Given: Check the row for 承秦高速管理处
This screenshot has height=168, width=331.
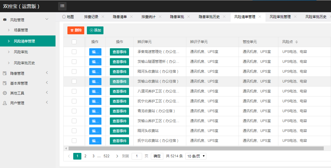Looking at the screenshot, I should click(74, 52).
